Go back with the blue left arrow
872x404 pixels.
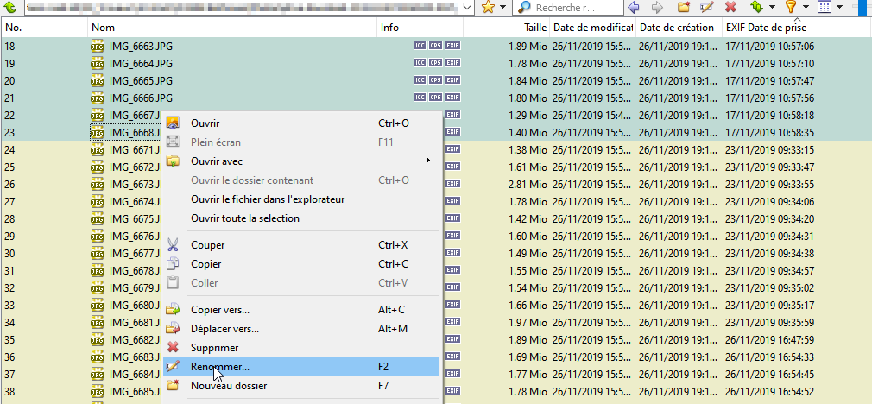634,8
